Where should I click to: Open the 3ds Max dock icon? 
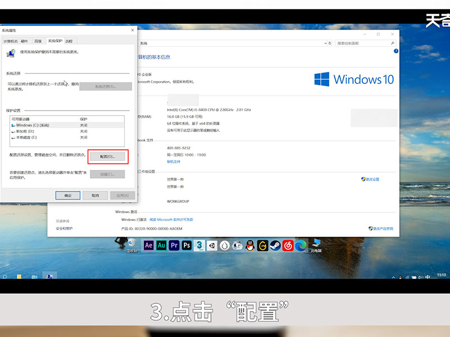click(x=200, y=245)
